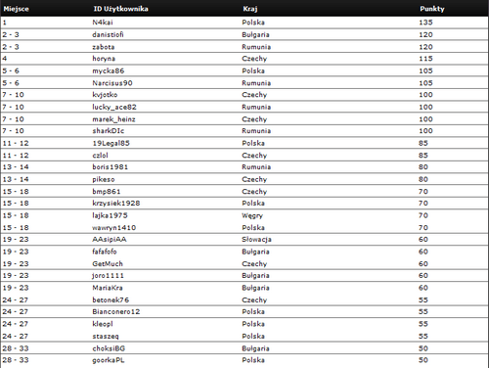
Task: Click the ID Użytkownika column header
Action: click(x=120, y=9)
